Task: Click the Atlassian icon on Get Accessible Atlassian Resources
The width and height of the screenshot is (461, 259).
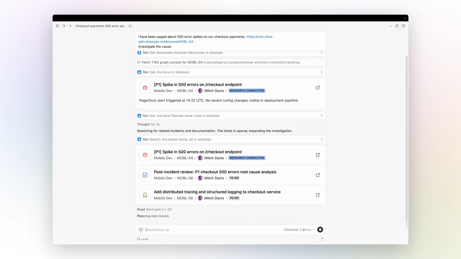Action: pos(139,53)
